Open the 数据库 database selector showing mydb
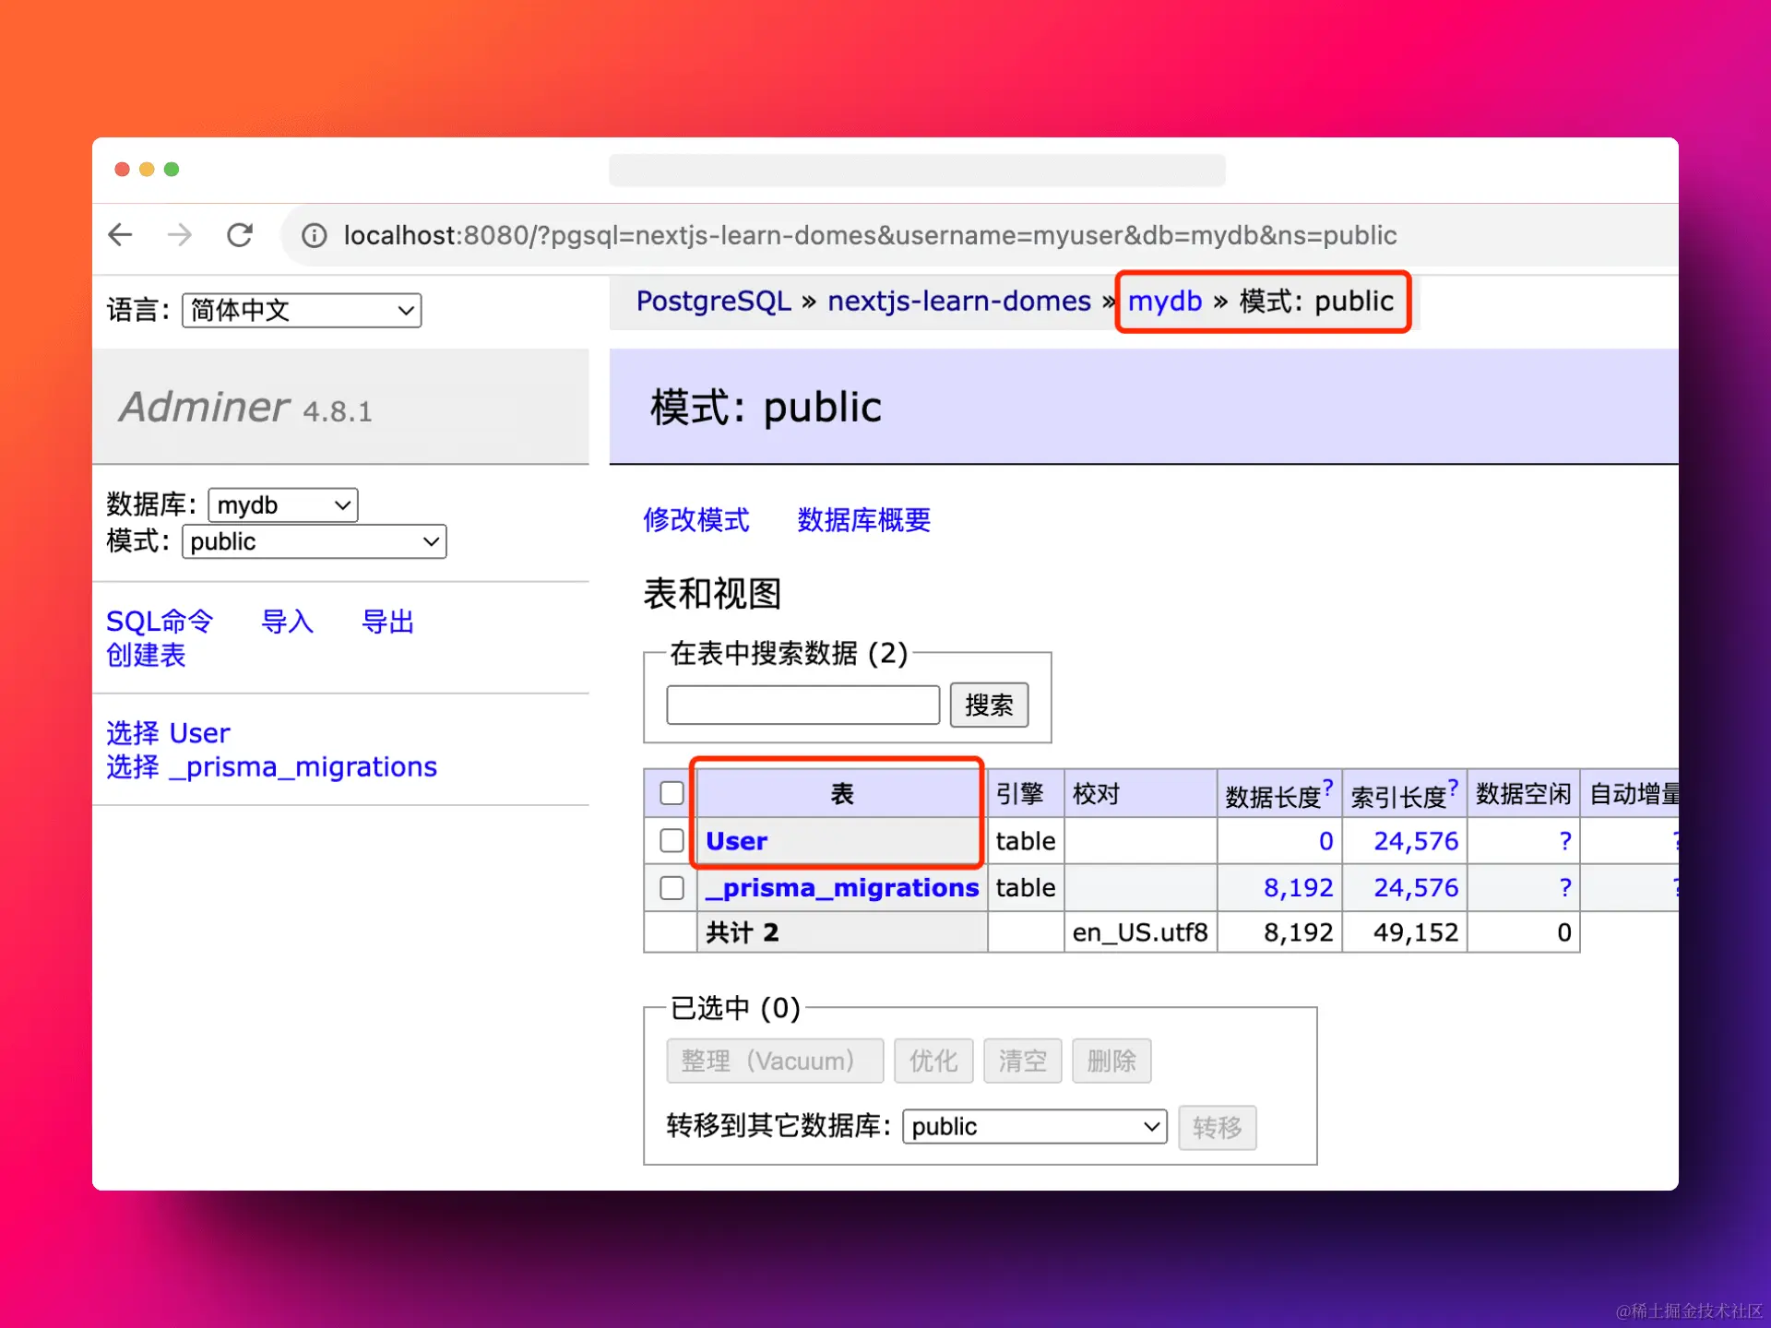This screenshot has height=1328, width=1771. 282,504
